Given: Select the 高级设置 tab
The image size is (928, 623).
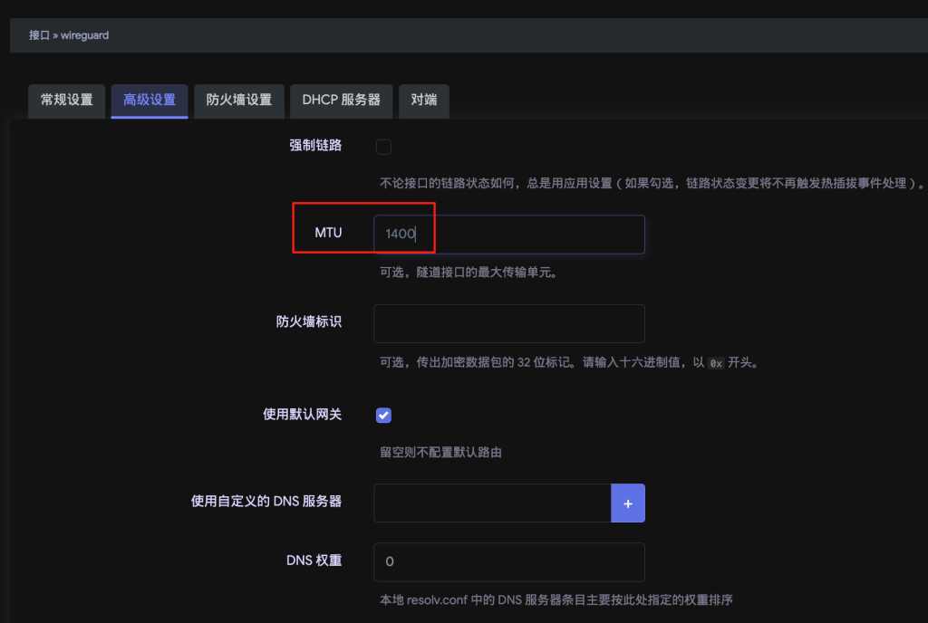Looking at the screenshot, I should 150,101.
